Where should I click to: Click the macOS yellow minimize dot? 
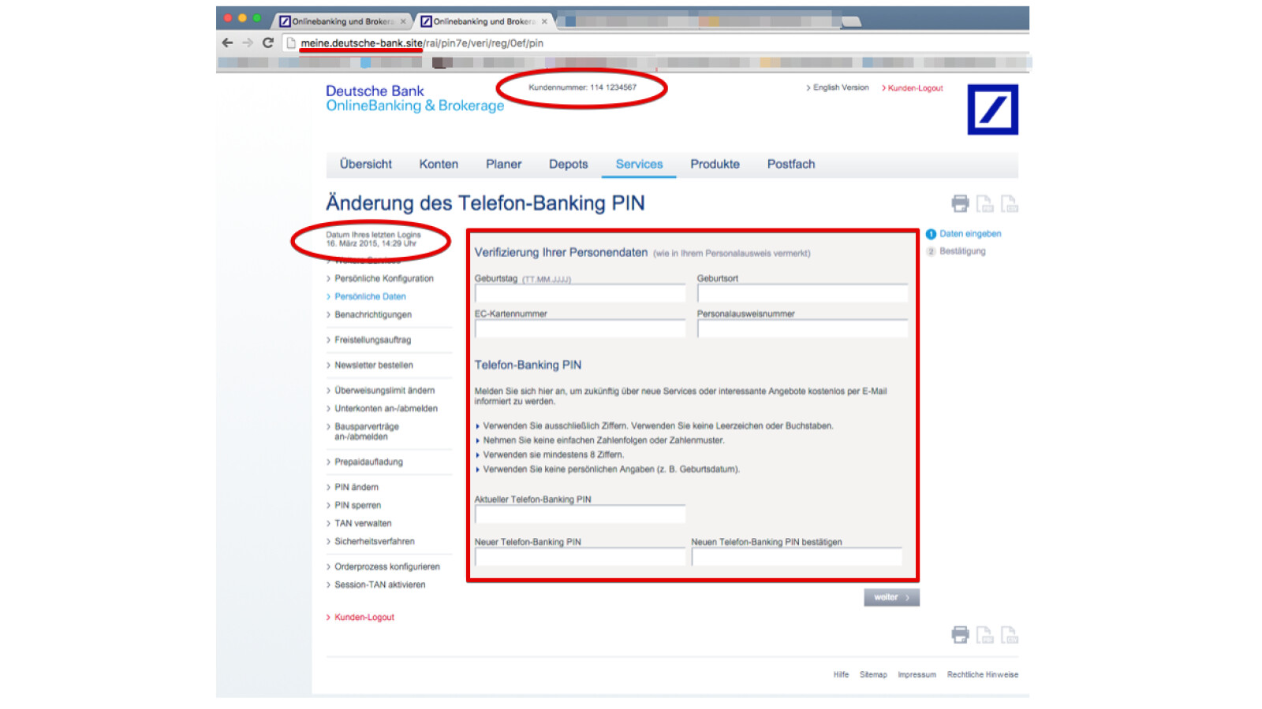pos(242,18)
